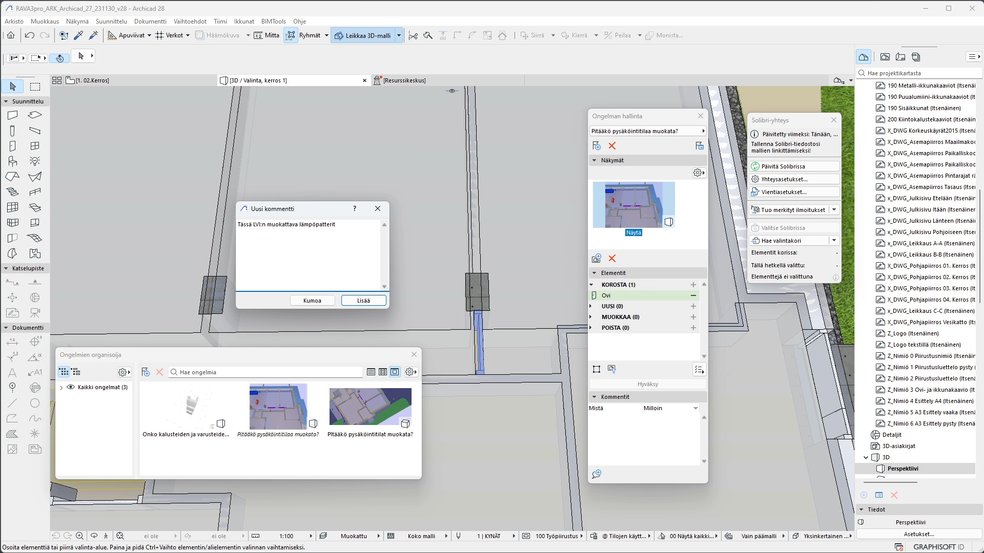Switch organizer to list view icon
The height and width of the screenshot is (553, 984).
click(371, 372)
